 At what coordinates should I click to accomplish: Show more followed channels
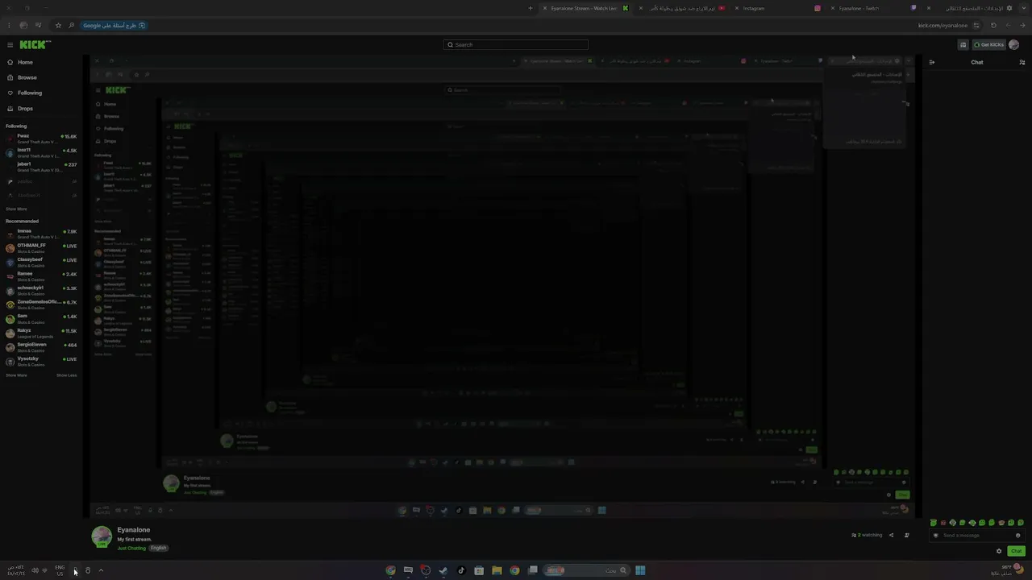click(16, 209)
